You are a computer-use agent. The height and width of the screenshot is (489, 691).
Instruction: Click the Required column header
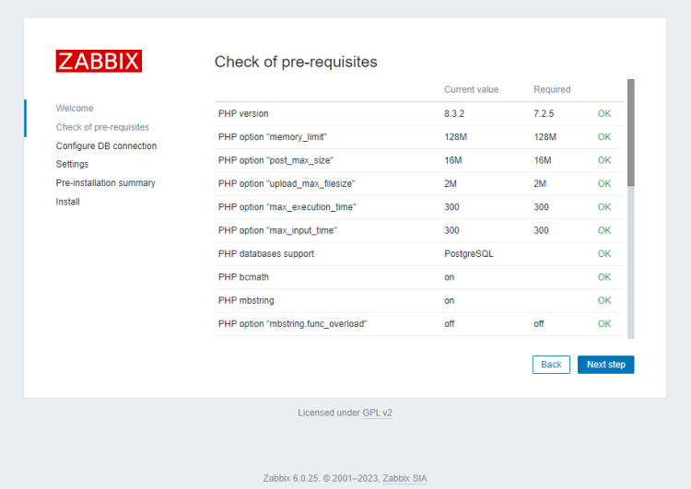pyautogui.click(x=552, y=89)
